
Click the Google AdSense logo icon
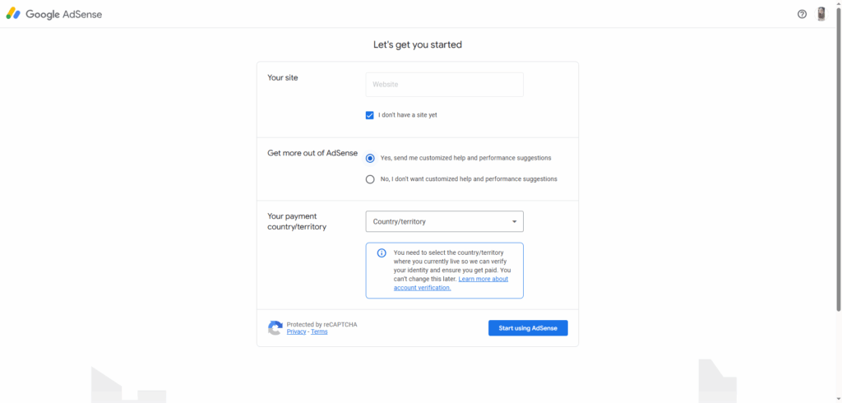pyautogui.click(x=13, y=14)
